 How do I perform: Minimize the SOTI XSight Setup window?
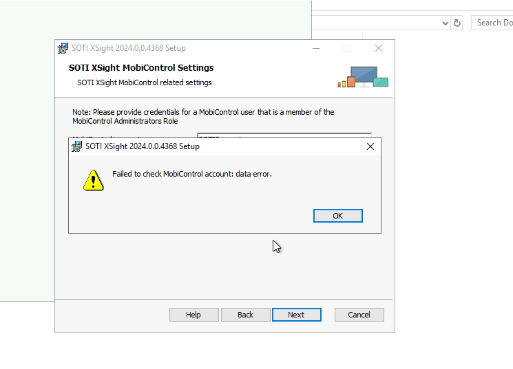(x=315, y=48)
